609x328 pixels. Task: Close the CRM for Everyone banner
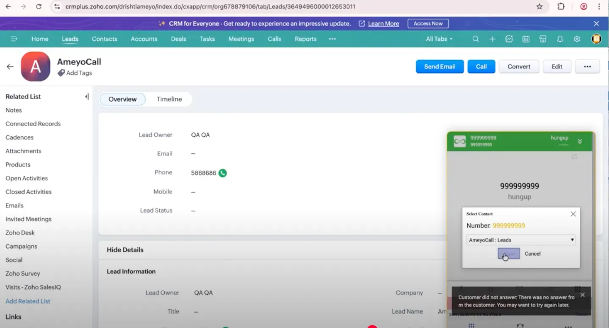tap(596, 24)
